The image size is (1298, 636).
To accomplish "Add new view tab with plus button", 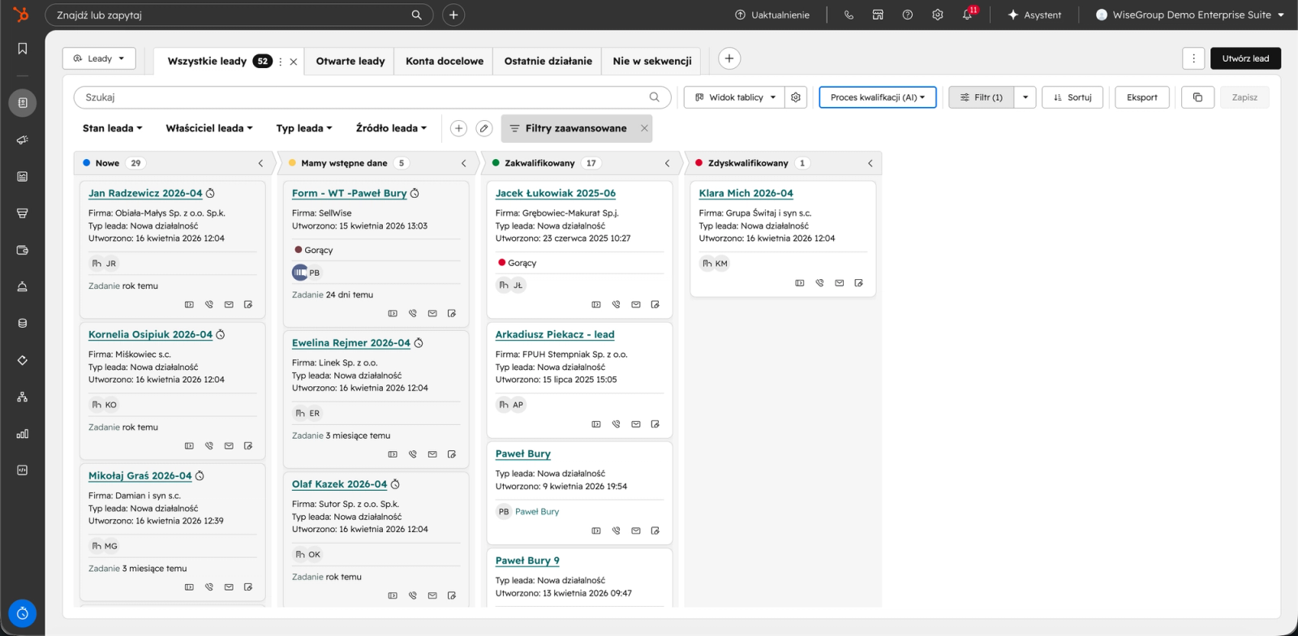I will tap(729, 58).
